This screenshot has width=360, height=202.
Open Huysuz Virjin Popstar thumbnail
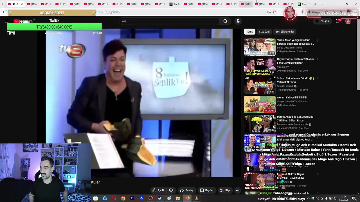coord(260,66)
